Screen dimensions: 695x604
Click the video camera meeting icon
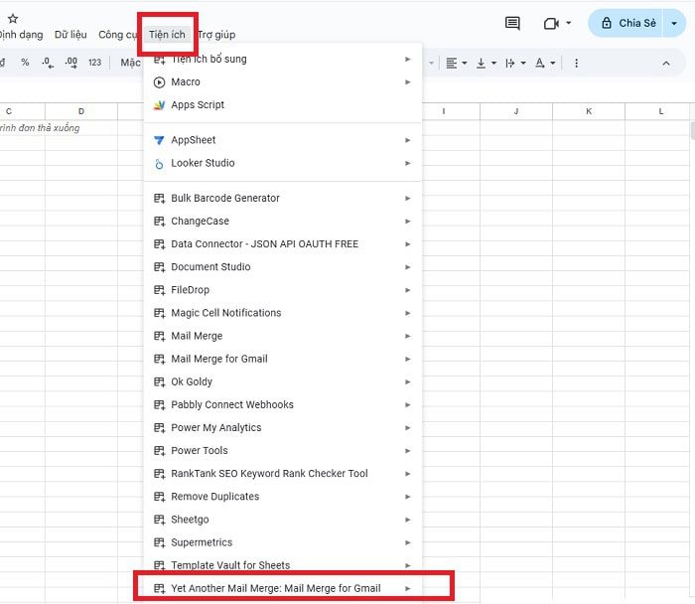[x=551, y=23]
